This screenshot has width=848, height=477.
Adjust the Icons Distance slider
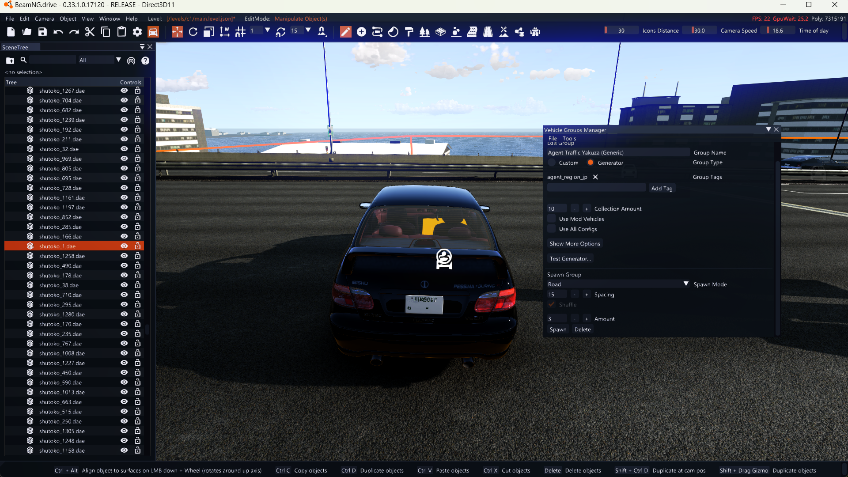point(621,30)
